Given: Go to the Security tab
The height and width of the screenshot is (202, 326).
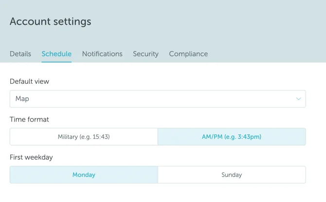Looking at the screenshot, I should pos(146,54).
